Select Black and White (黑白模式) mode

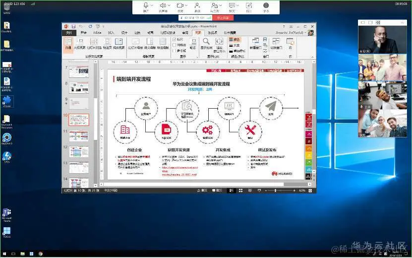pyautogui.click(x=237, y=51)
